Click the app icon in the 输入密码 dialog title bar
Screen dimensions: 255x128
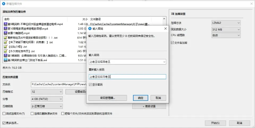(90, 29)
